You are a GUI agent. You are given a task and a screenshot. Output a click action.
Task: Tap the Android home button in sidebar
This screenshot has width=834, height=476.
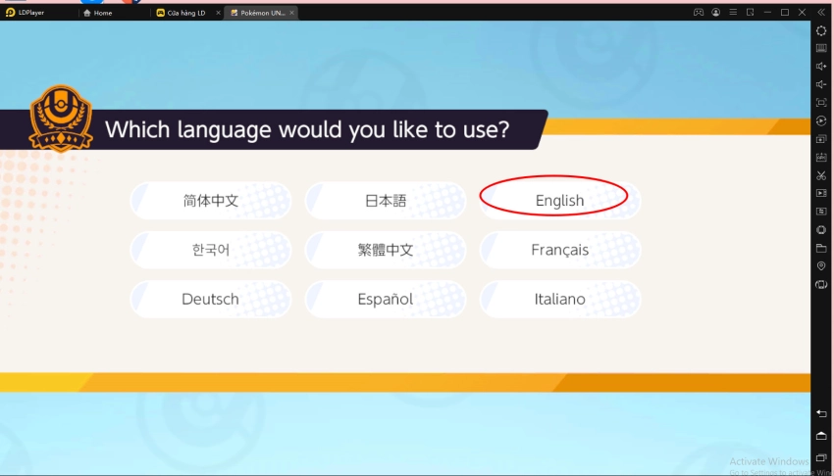click(821, 436)
